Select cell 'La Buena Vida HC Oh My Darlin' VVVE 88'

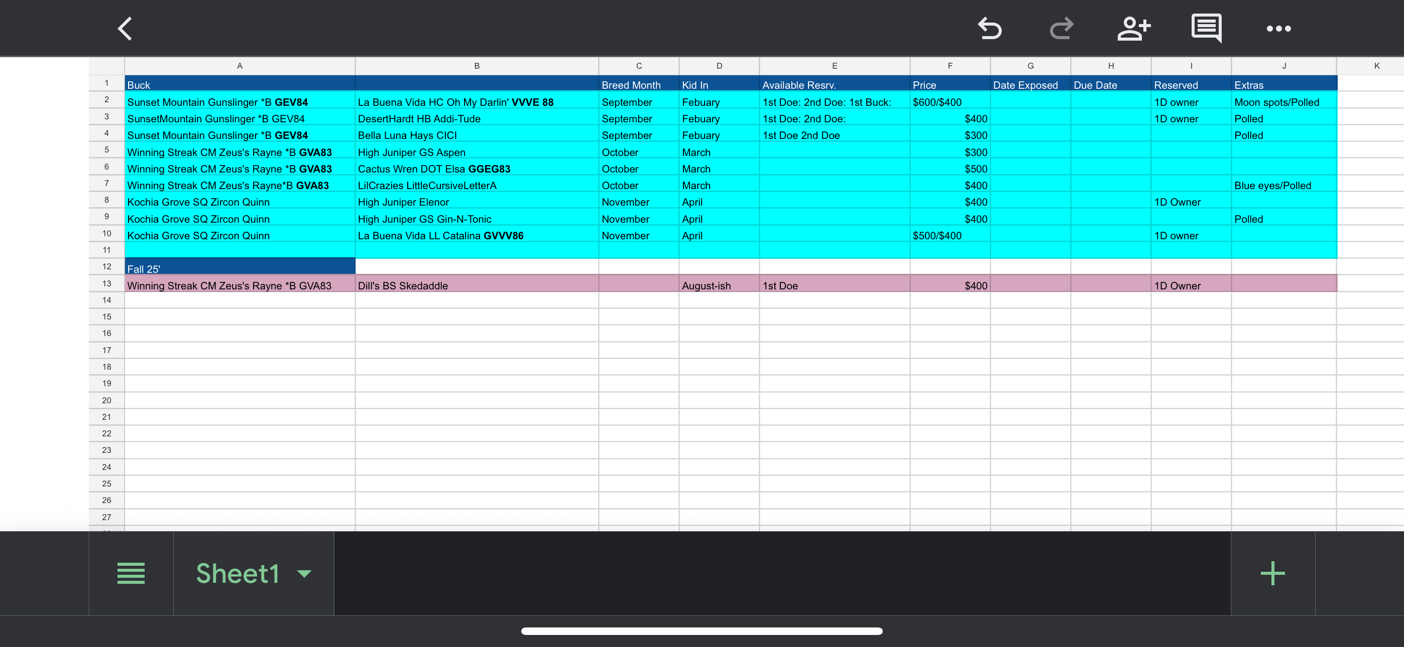tap(477, 100)
